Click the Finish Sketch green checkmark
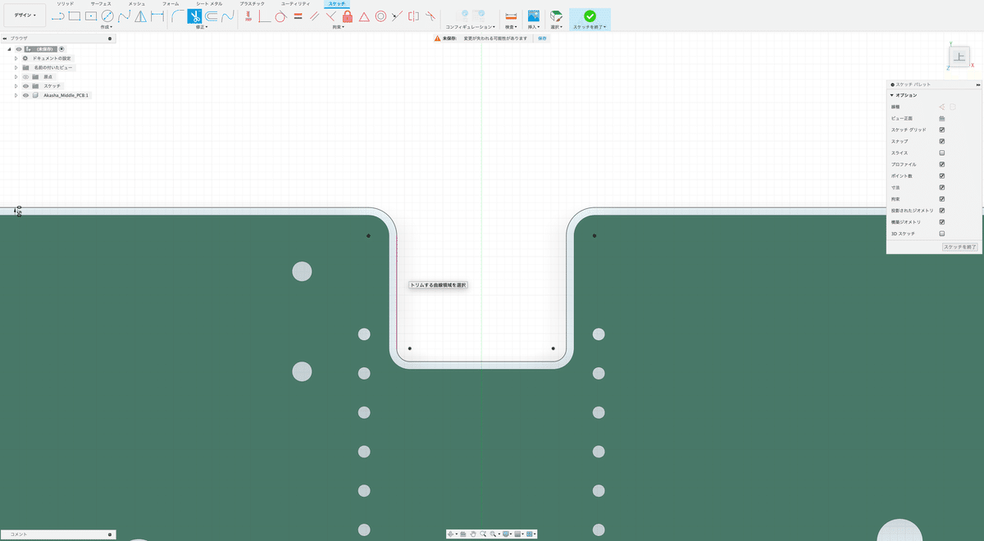 590,16
